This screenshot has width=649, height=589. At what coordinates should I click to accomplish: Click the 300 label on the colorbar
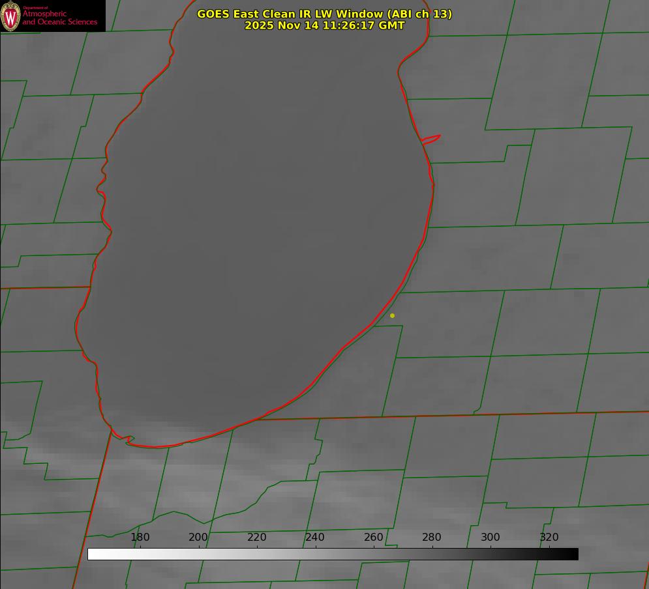(491, 537)
